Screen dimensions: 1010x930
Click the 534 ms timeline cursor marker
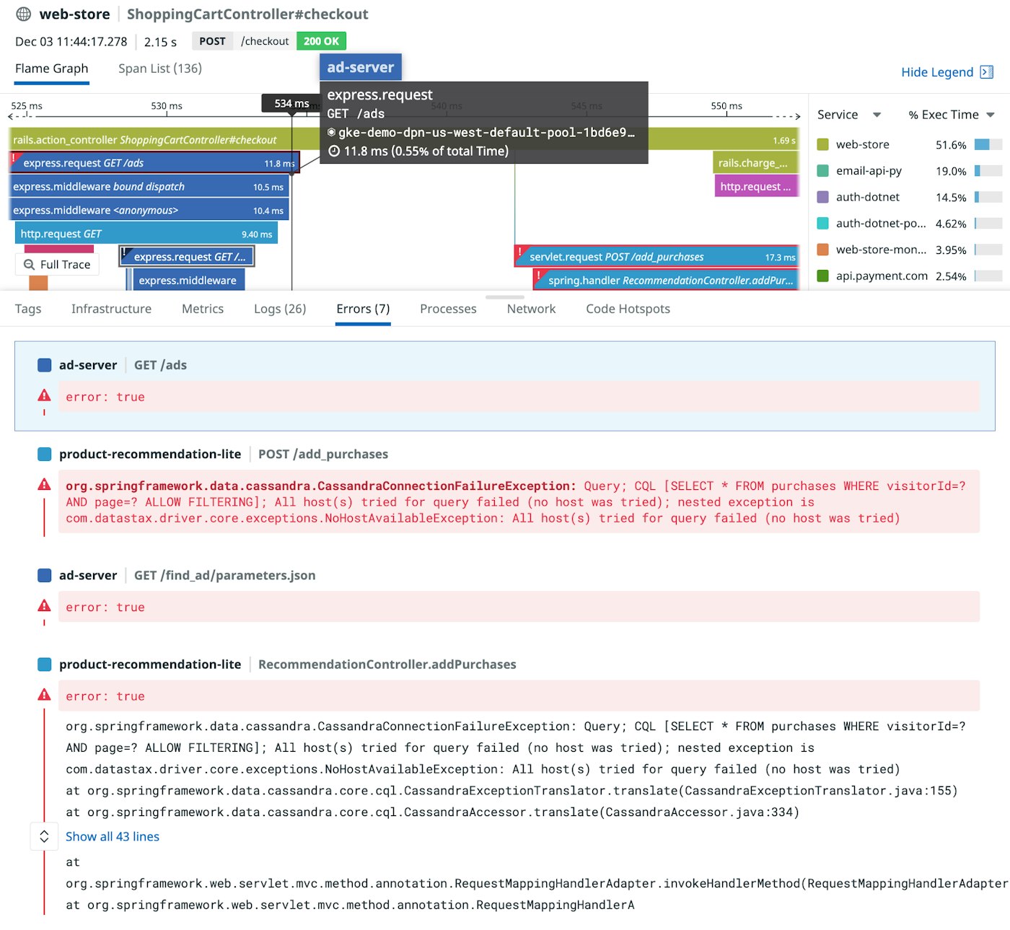point(292,103)
